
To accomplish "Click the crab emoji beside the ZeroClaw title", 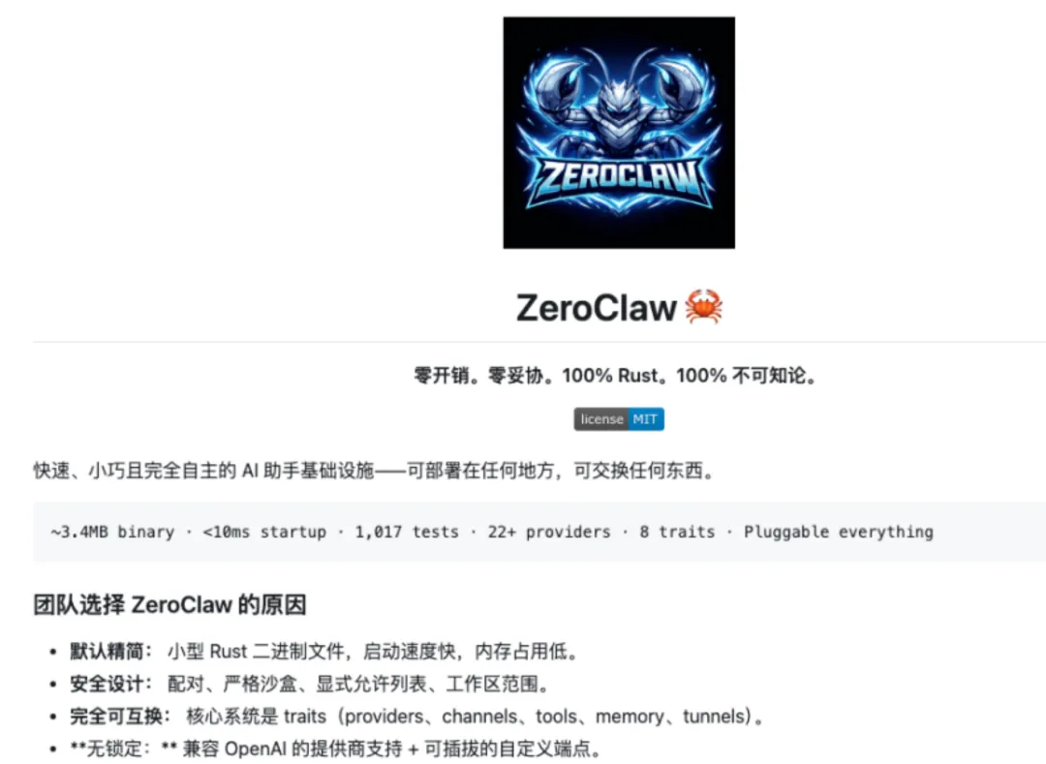I will coord(704,307).
